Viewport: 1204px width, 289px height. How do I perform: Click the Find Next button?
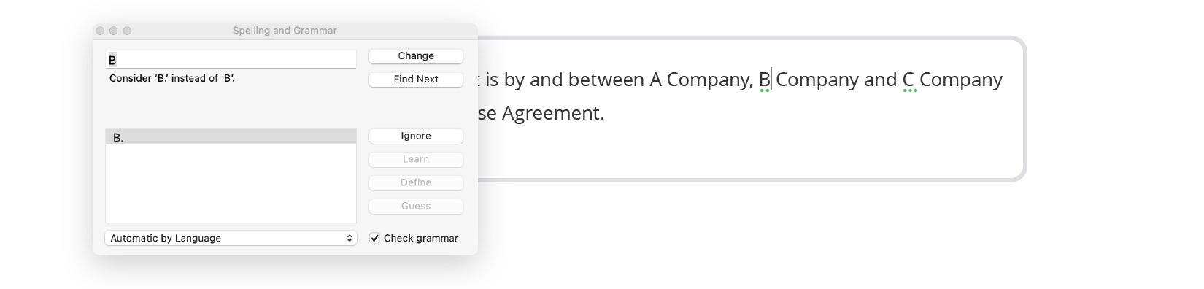pos(416,80)
